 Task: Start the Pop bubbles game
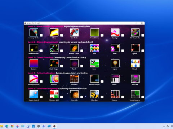tap(94, 48)
